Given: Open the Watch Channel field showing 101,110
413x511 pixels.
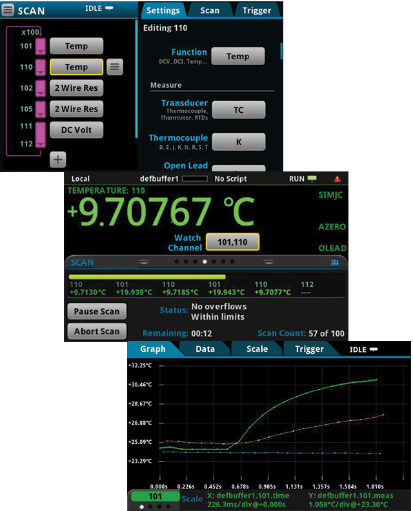Looking at the screenshot, I should [x=232, y=242].
